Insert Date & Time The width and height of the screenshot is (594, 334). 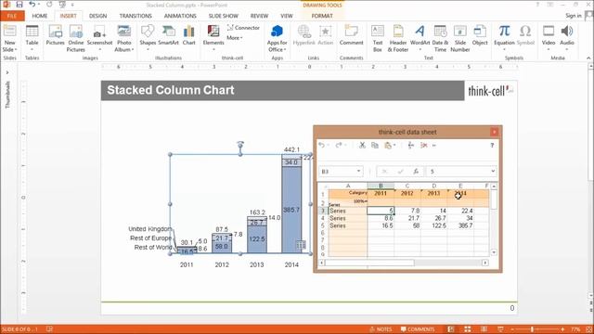[440, 39]
